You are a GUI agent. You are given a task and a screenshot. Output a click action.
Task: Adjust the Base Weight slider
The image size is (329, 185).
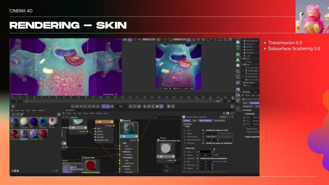coord(225,134)
